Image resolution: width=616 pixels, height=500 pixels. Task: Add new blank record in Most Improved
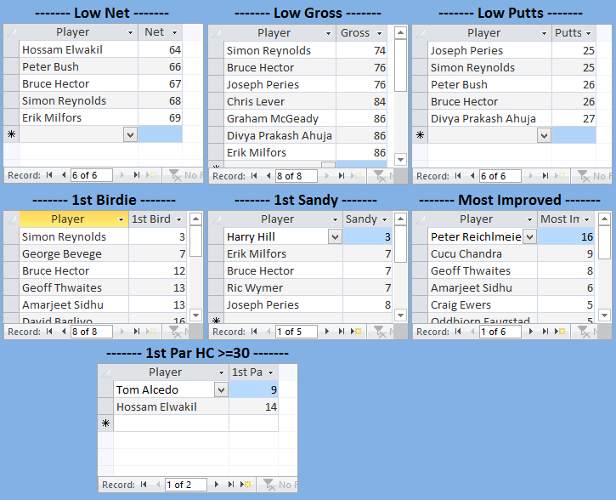pyautogui.click(x=560, y=332)
